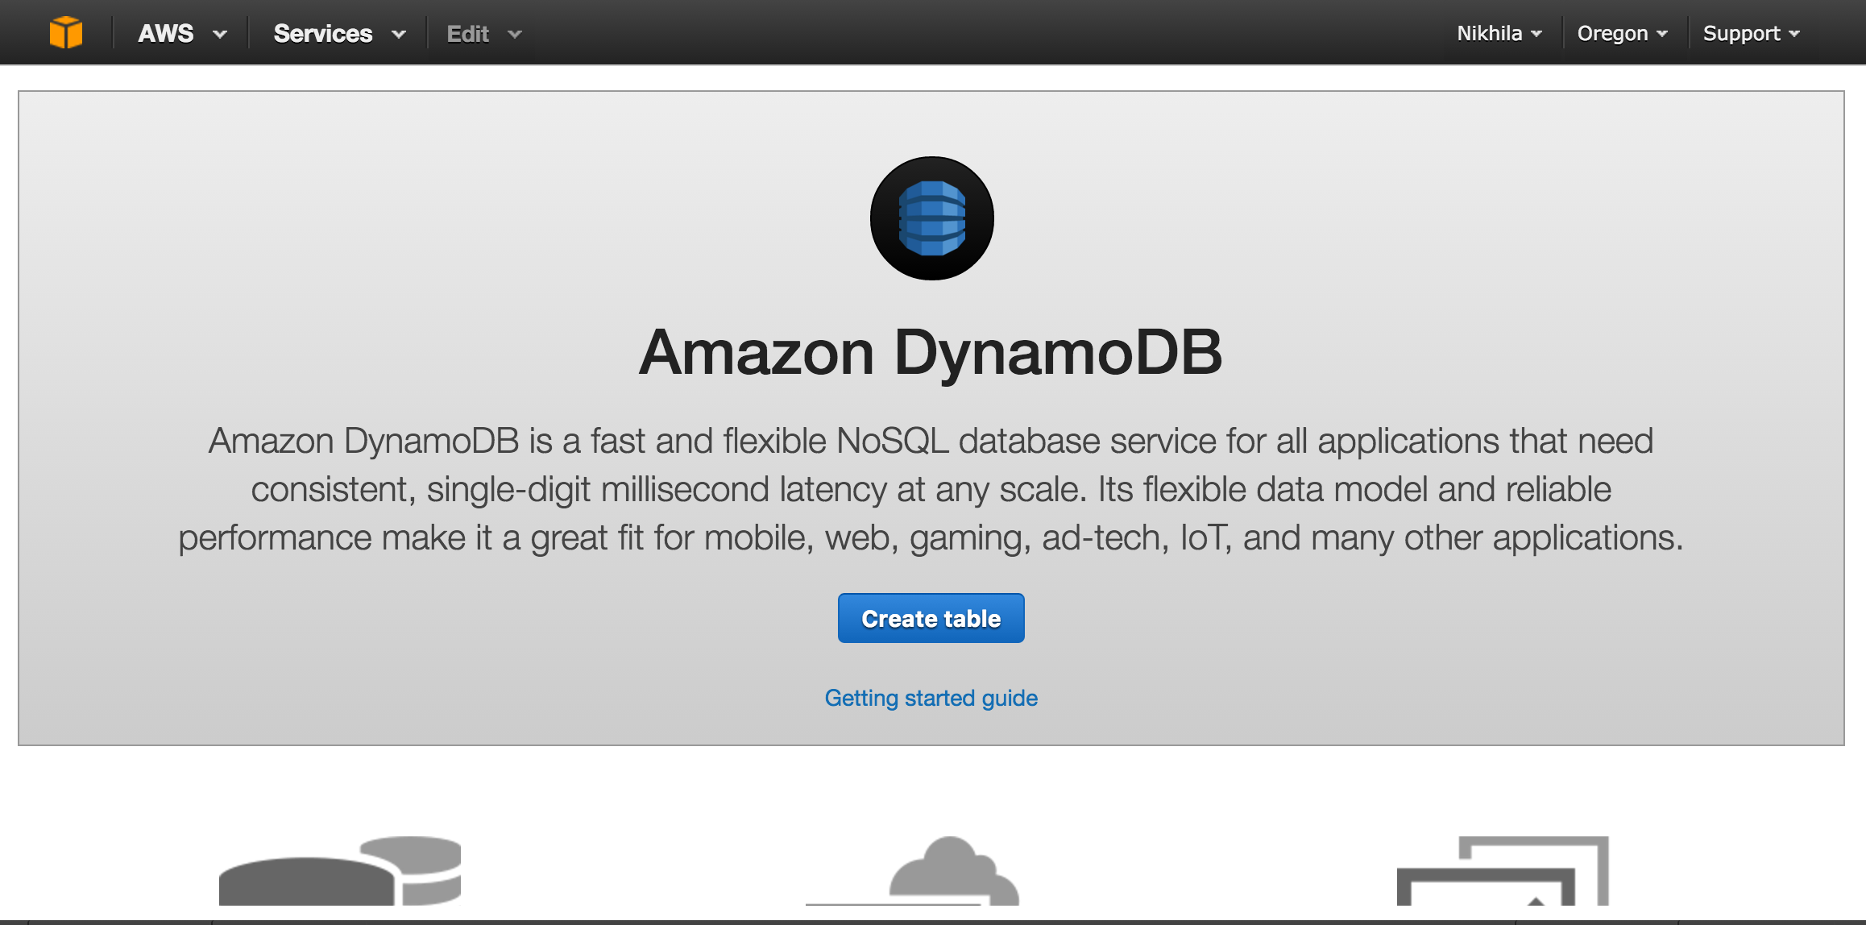Click the DynamoDB description paragraph
This screenshot has width=1866, height=925.
931,489
